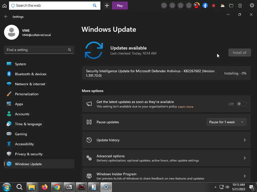
Task: Open the Start menu orb
Action: tap(7, 187)
